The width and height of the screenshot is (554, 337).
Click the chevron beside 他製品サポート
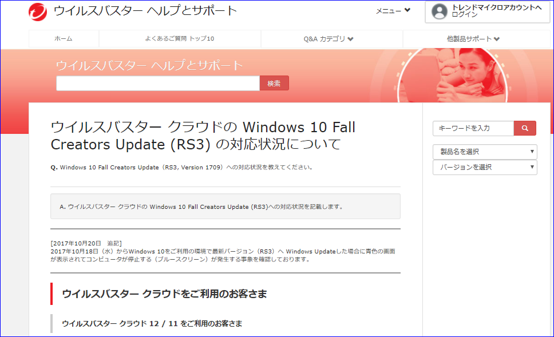[x=500, y=39]
